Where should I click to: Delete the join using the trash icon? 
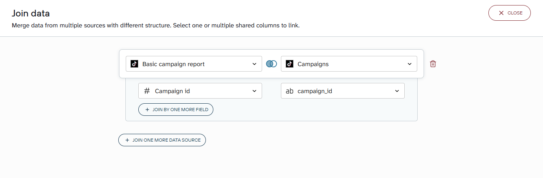(433, 64)
